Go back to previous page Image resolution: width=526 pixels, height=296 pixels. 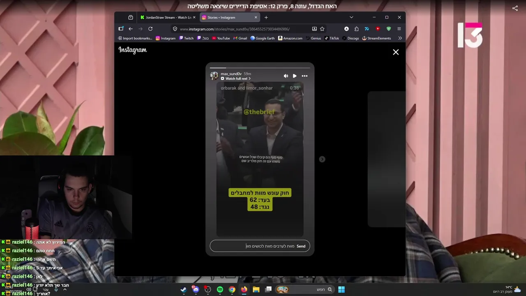pyautogui.click(x=131, y=29)
